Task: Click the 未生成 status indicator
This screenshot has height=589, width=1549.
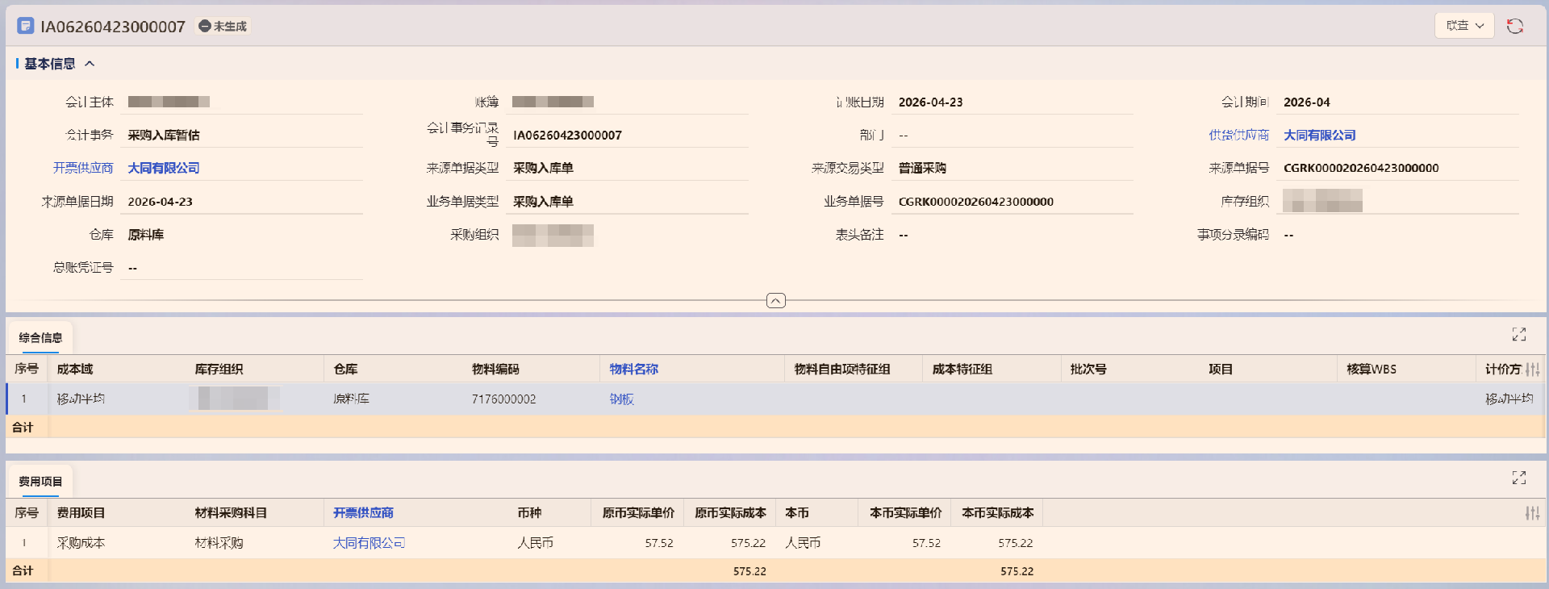Action: click(x=223, y=27)
